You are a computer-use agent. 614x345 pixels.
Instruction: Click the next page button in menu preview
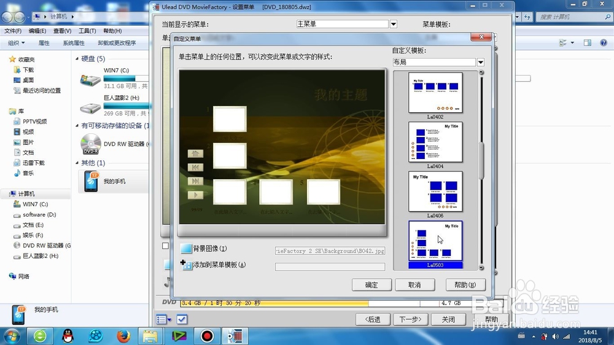tap(195, 181)
